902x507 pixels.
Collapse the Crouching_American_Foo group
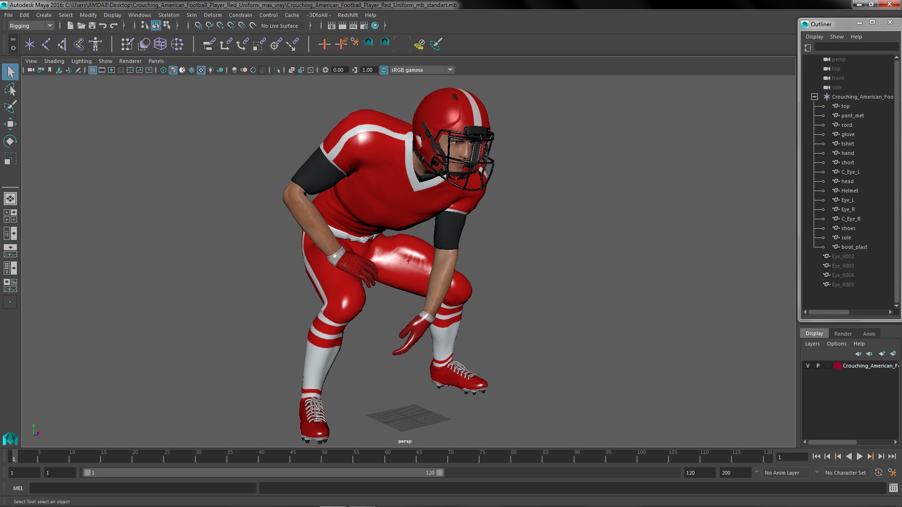815,97
